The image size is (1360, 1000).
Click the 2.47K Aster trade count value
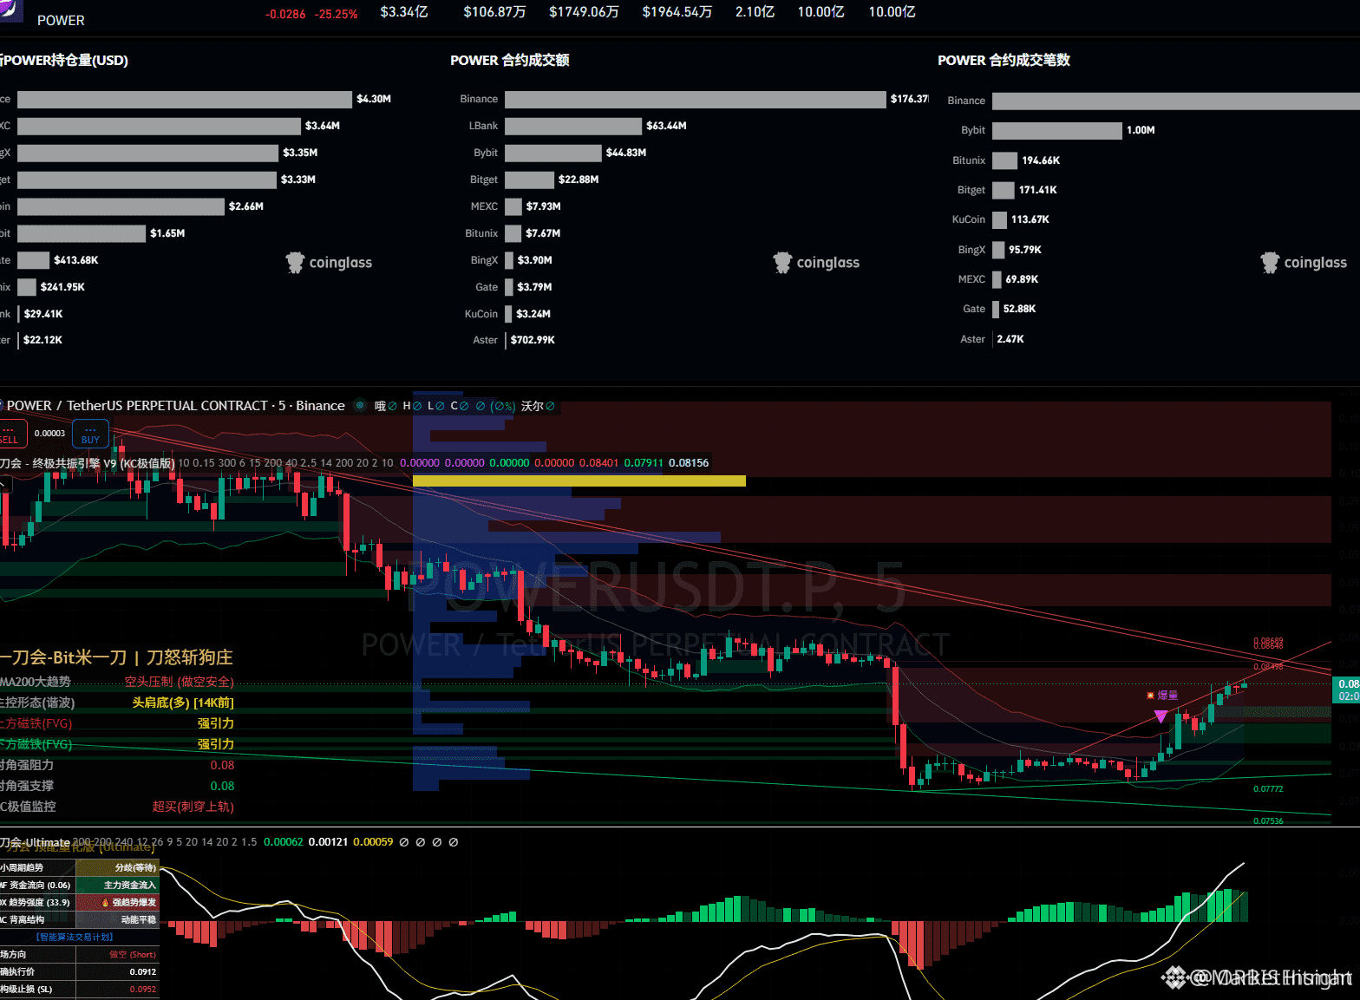click(x=1010, y=339)
